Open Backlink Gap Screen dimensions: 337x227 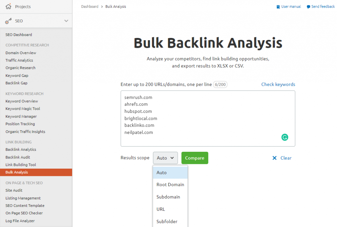click(16, 83)
